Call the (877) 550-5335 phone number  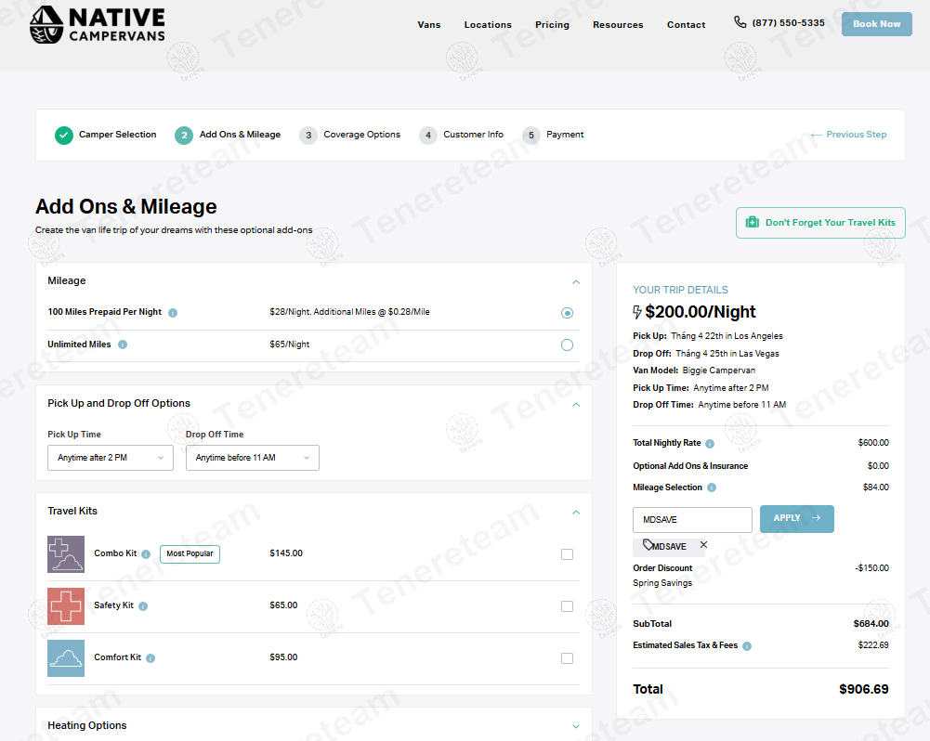click(x=788, y=22)
